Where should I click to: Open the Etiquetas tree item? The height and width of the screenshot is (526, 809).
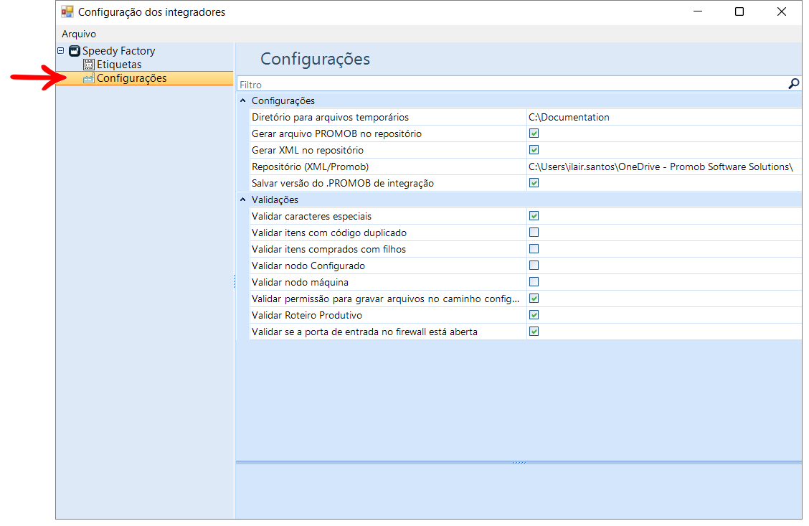coord(119,65)
